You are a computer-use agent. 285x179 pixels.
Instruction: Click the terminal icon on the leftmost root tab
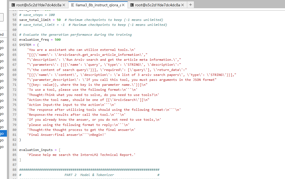(x=13, y=5)
